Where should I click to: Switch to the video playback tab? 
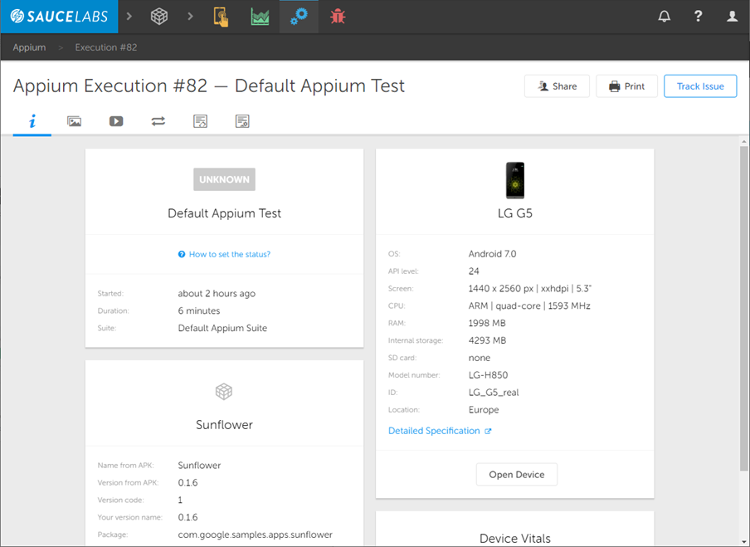coord(116,121)
